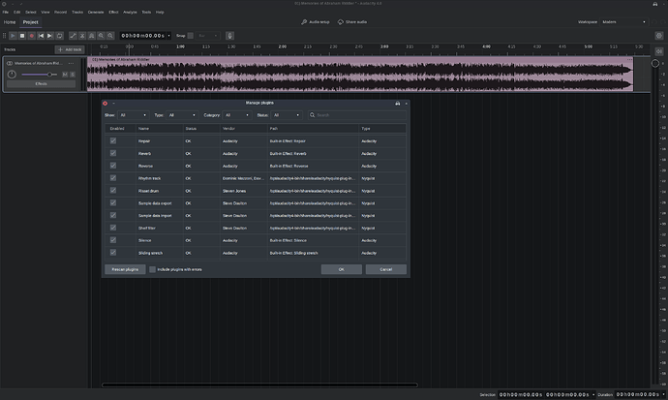Click main window title-bar pin icon
The height and width of the screenshot is (400, 668).
654,4
